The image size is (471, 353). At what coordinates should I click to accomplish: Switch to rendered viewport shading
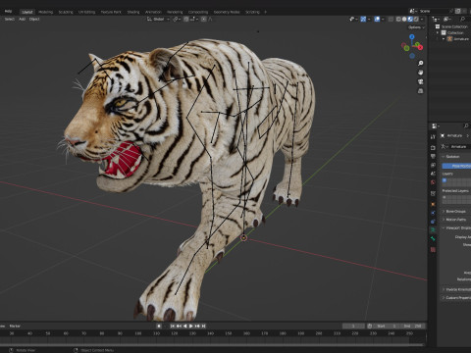pos(416,20)
